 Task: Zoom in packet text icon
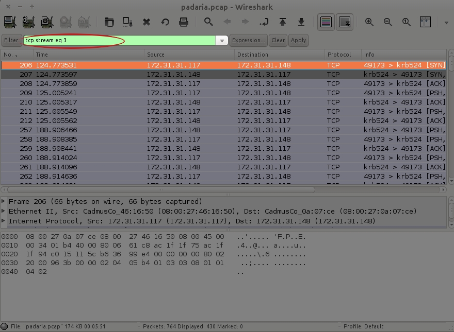click(369, 22)
